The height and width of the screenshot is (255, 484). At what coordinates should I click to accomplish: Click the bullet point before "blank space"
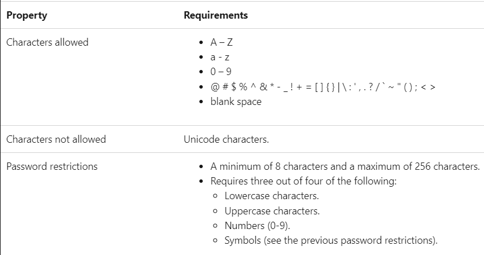(202, 102)
